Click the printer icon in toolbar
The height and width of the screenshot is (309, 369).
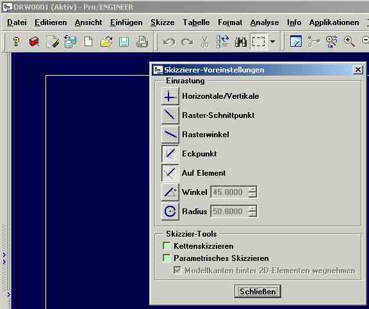[142, 42]
